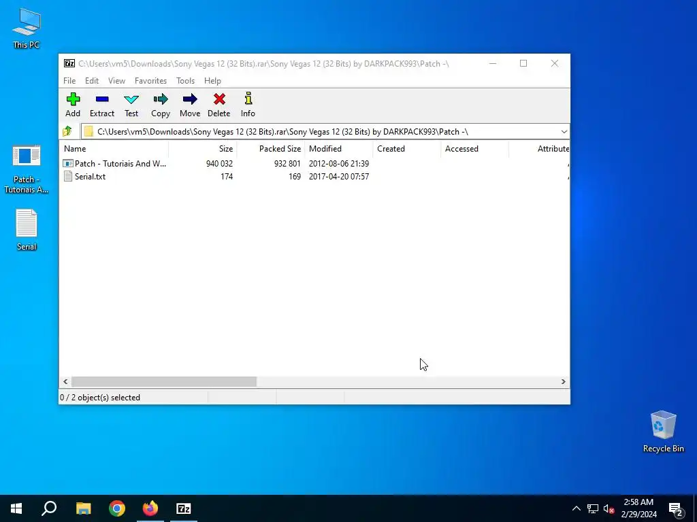Show hidden tray icons chevron

tap(576, 508)
